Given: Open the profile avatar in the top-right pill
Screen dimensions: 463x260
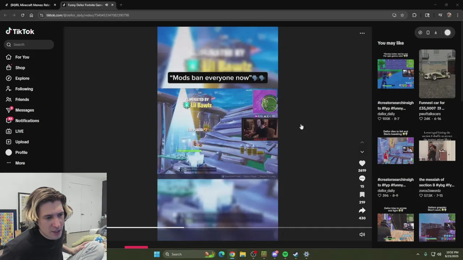Looking at the screenshot, I should click(x=447, y=32).
